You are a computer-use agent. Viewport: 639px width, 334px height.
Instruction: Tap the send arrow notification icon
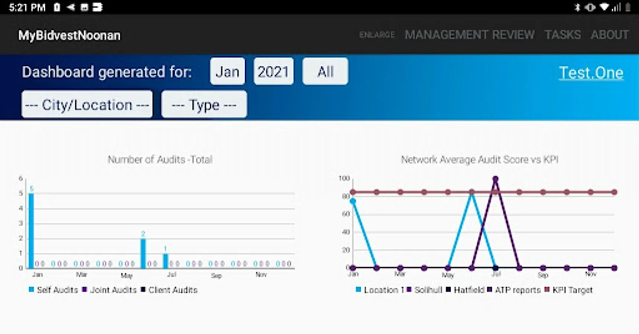click(x=71, y=7)
